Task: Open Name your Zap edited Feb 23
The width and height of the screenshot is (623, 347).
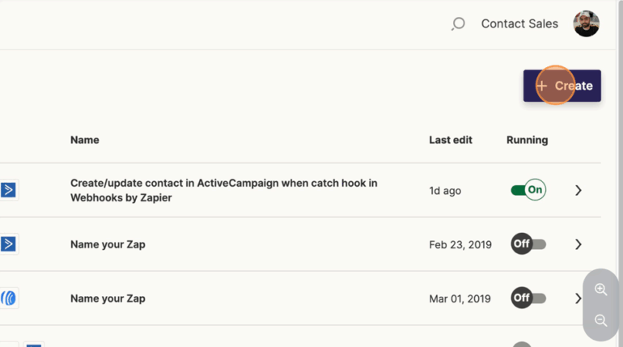Action: pyautogui.click(x=108, y=244)
